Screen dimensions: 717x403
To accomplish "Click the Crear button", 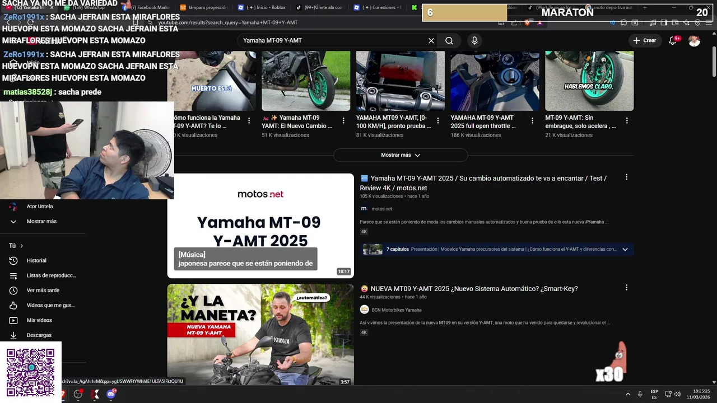I will [644, 40].
